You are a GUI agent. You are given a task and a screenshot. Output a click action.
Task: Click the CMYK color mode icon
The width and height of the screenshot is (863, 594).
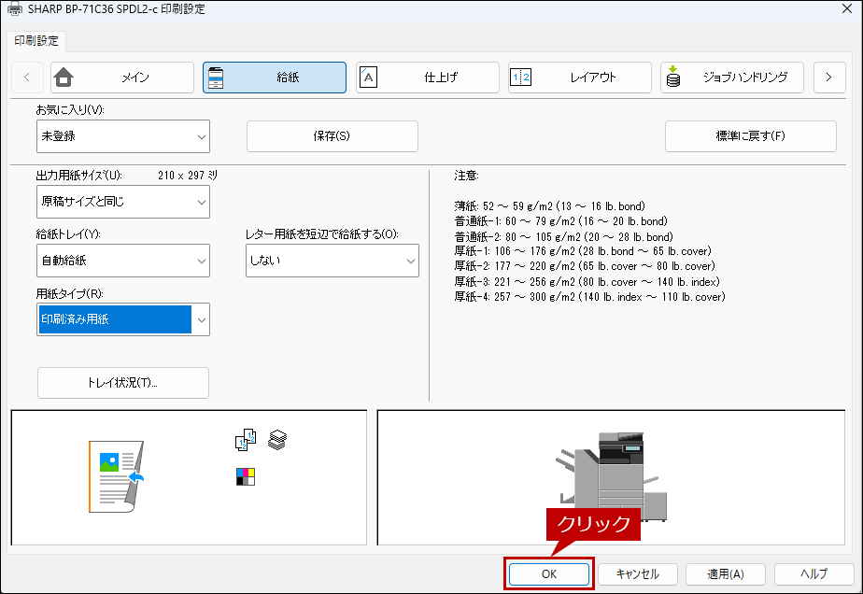click(x=245, y=477)
